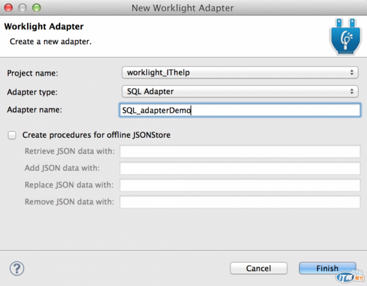
Task: Click the 'Create a new adapter.' text
Action: (x=51, y=42)
